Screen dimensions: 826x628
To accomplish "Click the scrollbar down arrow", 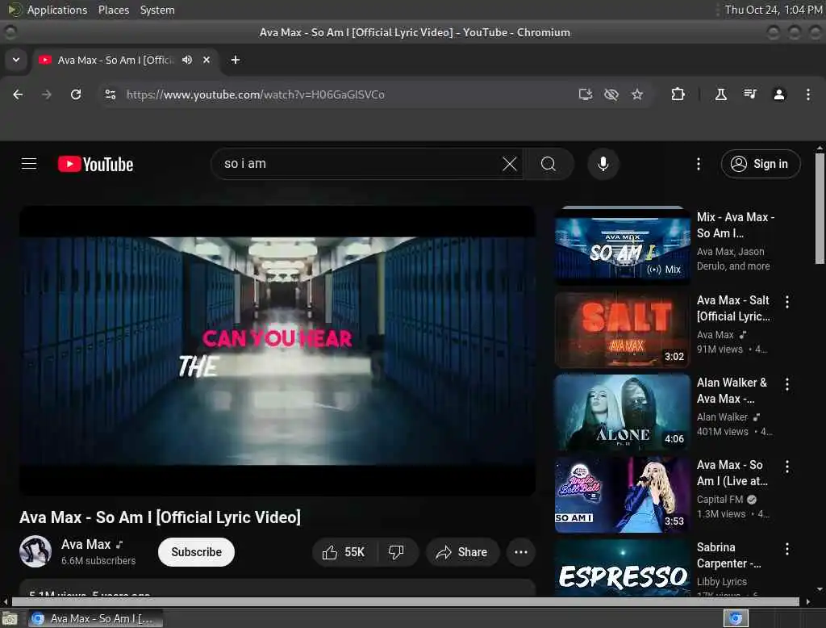I will (x=820, y=589).
